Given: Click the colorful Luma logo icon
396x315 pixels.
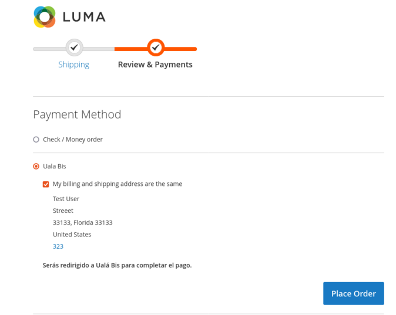Looking at the screenshot, I should [x=45, y=17].
